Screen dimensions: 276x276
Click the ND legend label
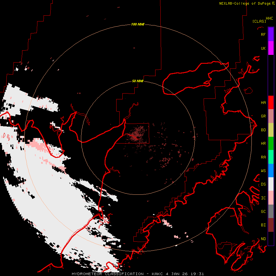pos(263,239)
